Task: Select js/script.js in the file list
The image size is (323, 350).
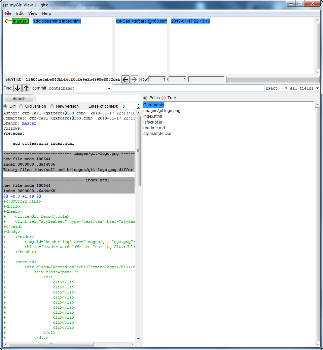Action: (153, 122)
